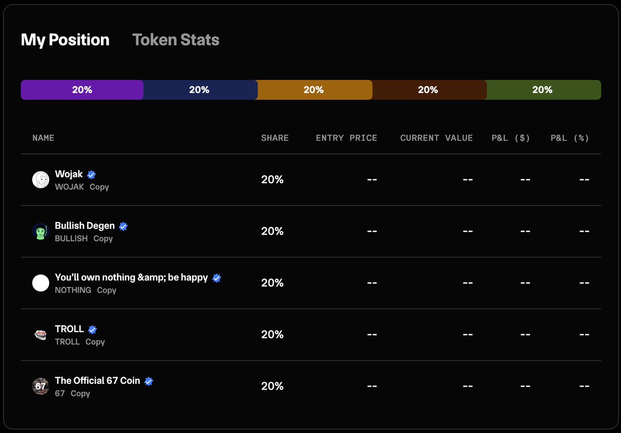Screen dimensions: 621x433
Task: Click the orange 20% allocation segment
Action: point(314,89)
